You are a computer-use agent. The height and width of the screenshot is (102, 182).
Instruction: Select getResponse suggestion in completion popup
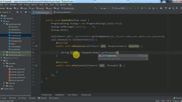click(123, 56)
